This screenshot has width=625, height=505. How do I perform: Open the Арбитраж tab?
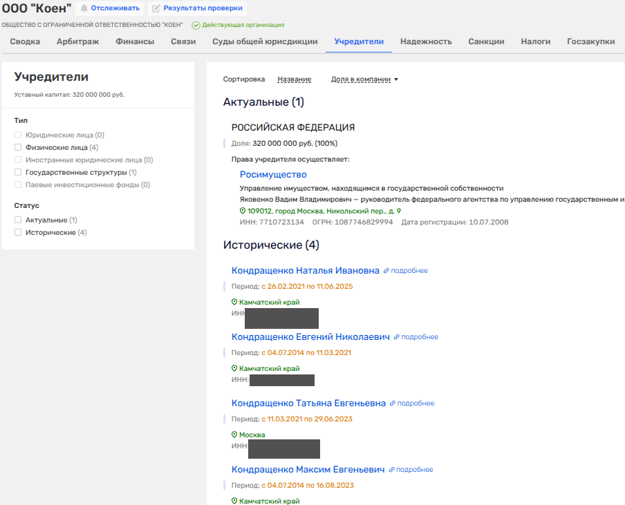(x=77, y=41)
